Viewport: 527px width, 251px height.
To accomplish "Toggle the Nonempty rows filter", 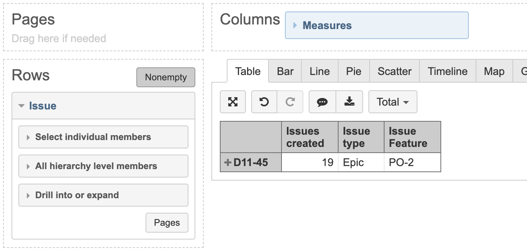I will click(165, 77).
